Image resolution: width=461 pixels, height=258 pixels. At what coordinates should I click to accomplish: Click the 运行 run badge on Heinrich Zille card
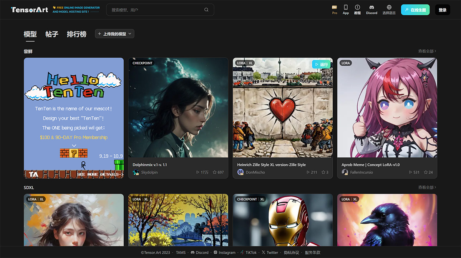(x=322, y=64)
